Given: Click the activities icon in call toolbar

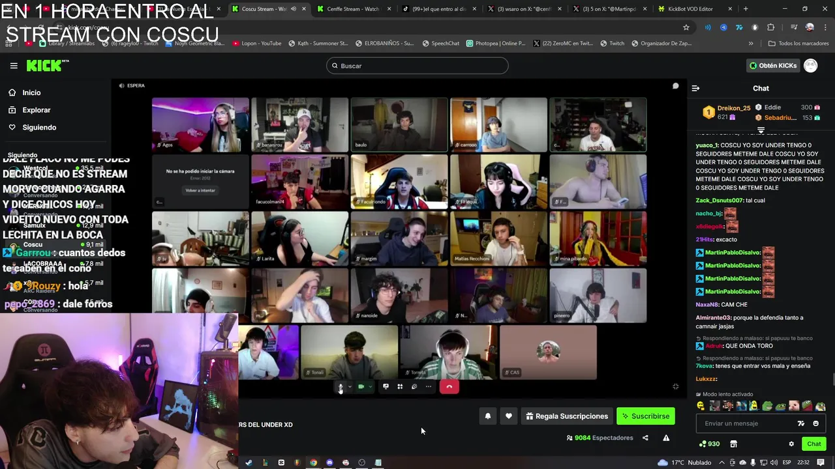Looking at the screenshot, I should [x=414, y=387].
